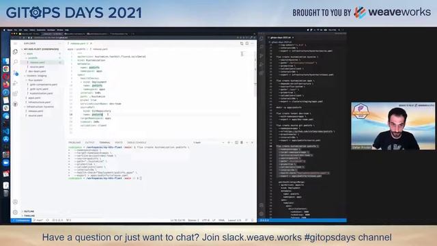Image resolution: width=437 pixels, height=246 pixels.
Task: Create new terminal with plus icon
Action: [x=229, y=143]
